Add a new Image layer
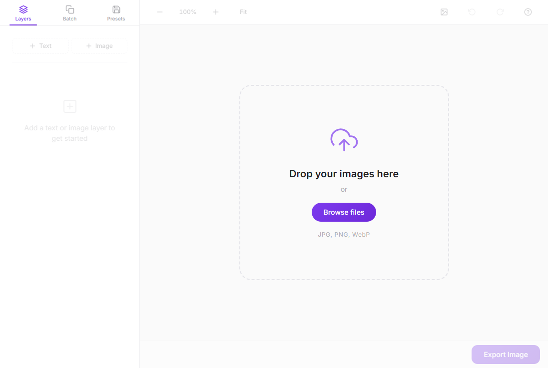This screenshot has height=368, width=548. [99, 46]
